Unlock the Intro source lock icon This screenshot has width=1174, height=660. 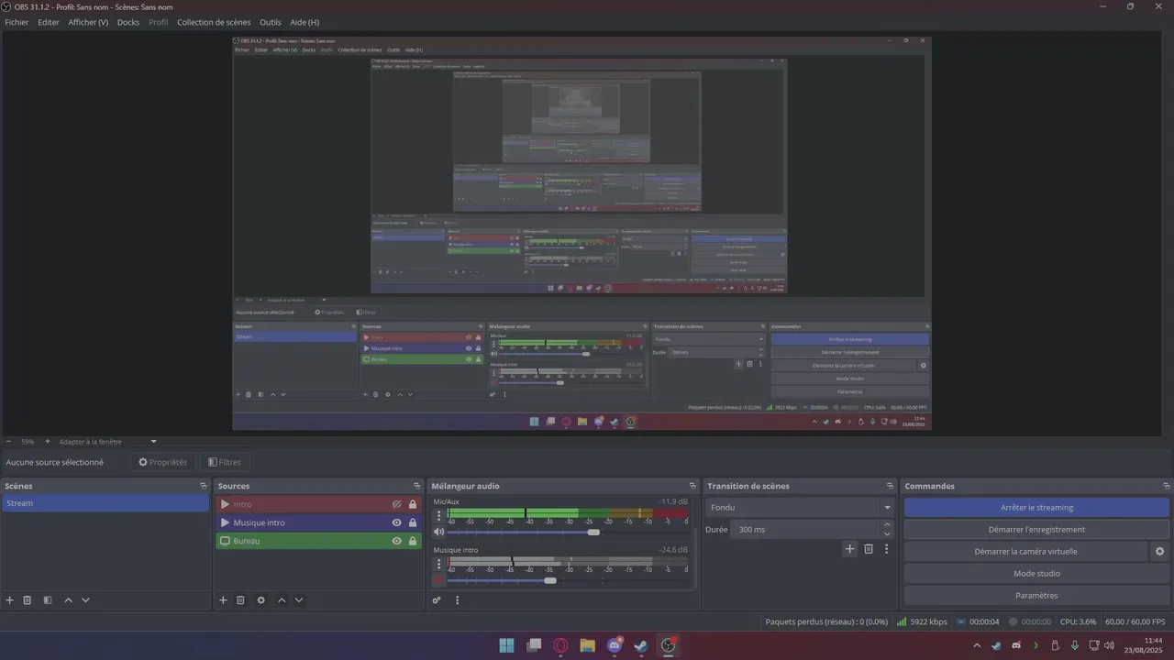pos(413,504)
